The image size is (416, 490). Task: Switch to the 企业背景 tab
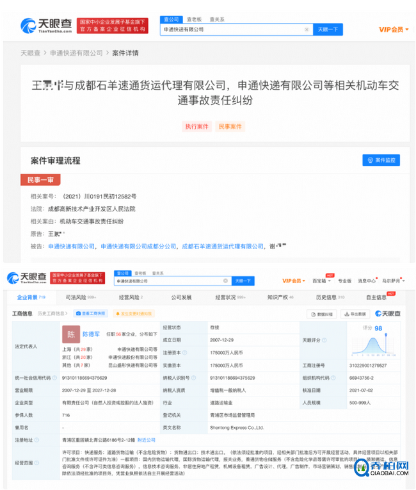pos(31,297)
